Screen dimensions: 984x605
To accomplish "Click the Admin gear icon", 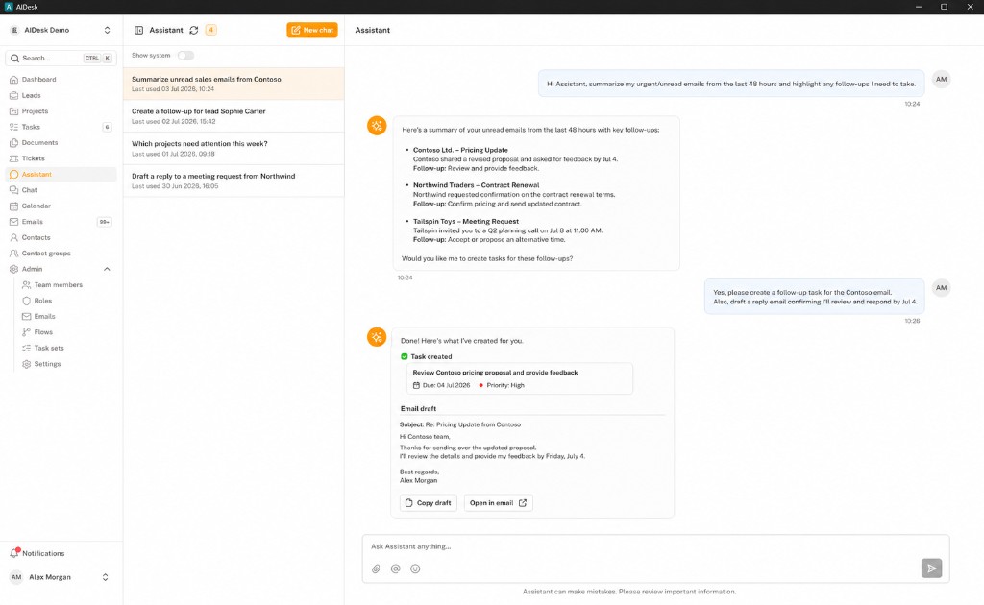I will [x=13, y=269].
